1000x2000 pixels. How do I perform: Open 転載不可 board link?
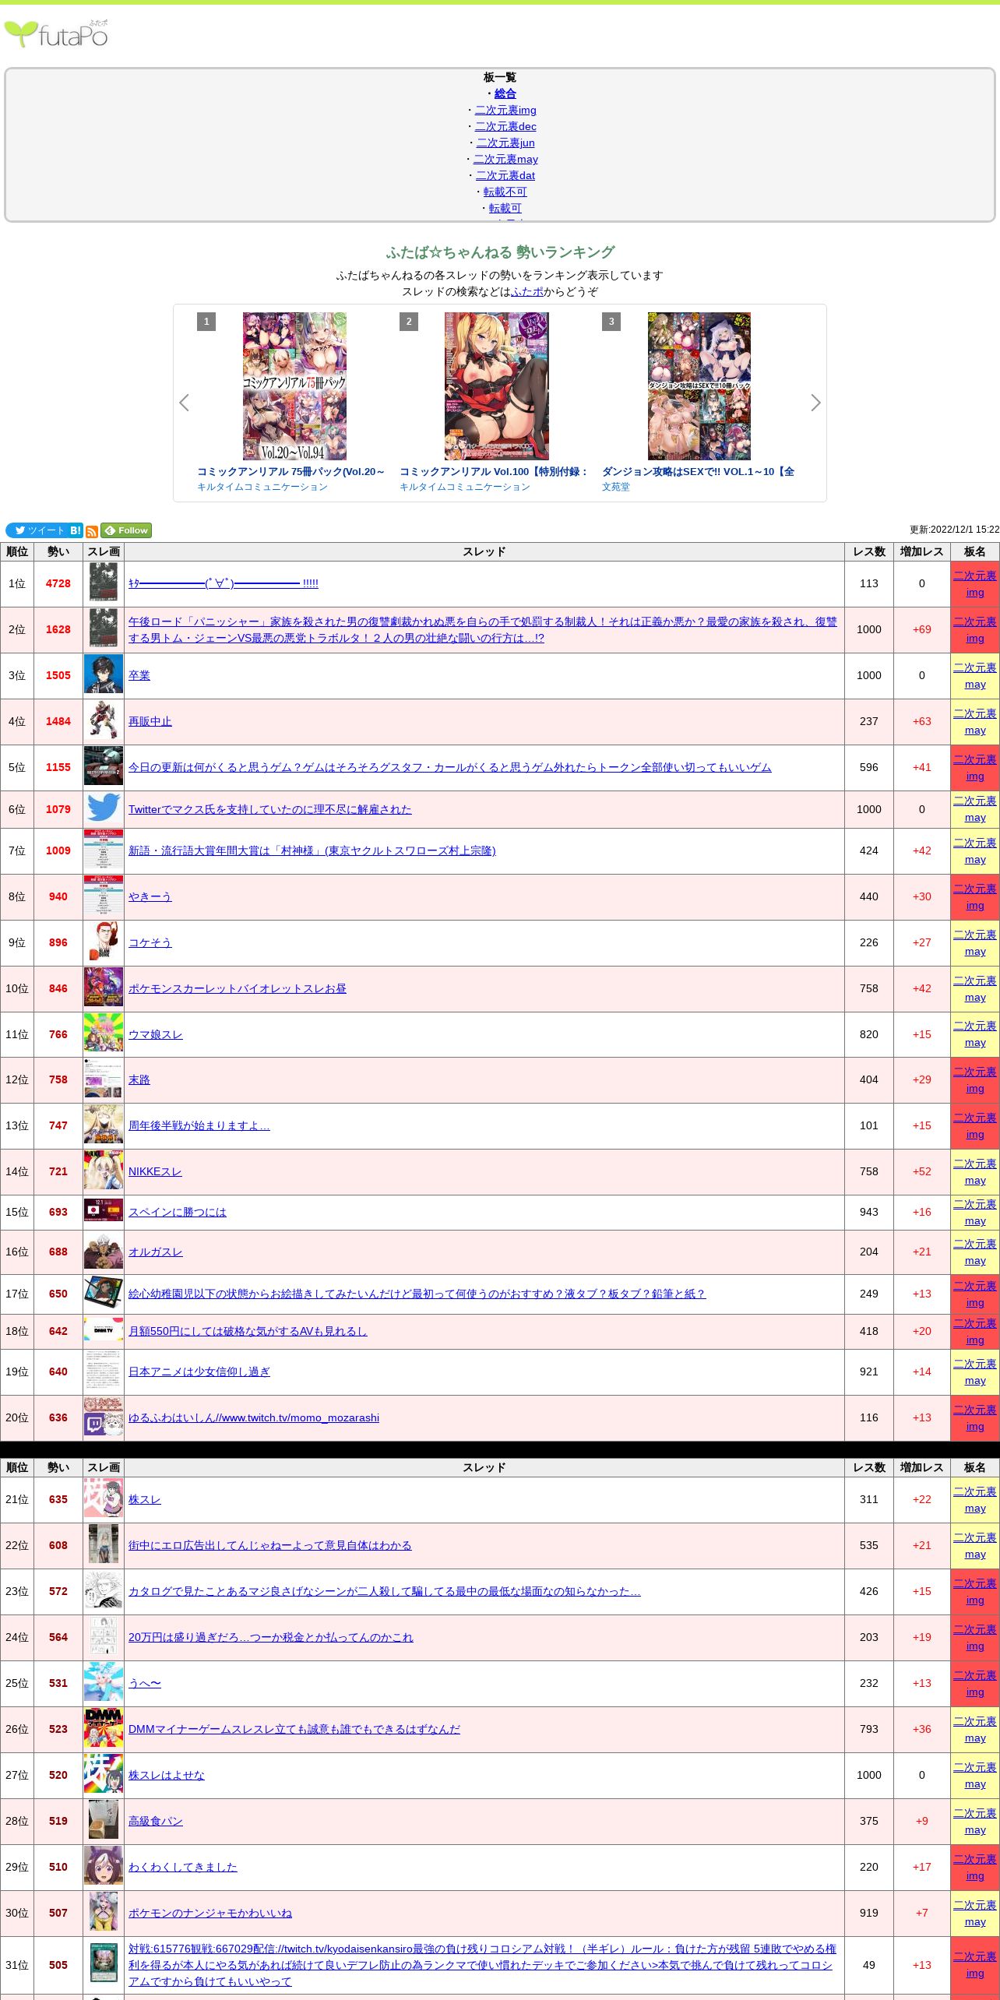point(505,192)
